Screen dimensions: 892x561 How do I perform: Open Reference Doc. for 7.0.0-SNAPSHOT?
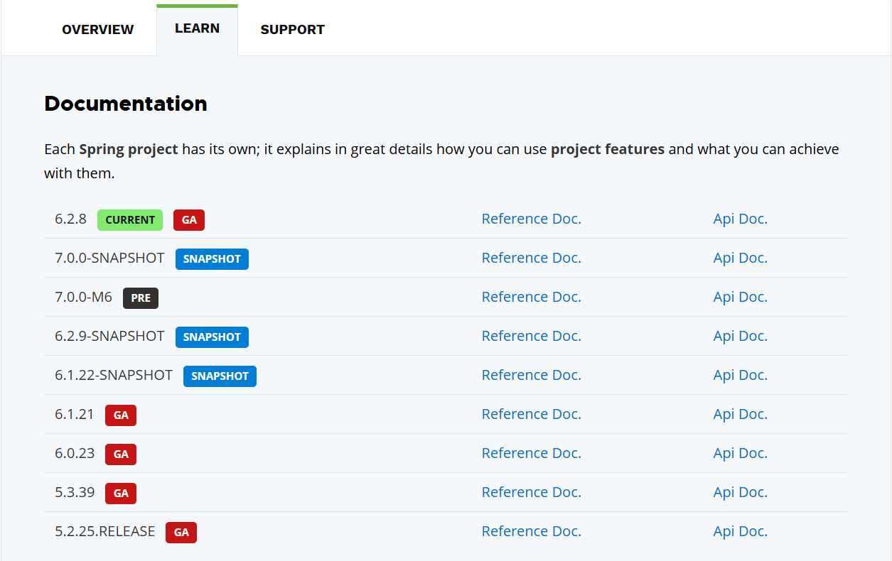coord(531,258)
